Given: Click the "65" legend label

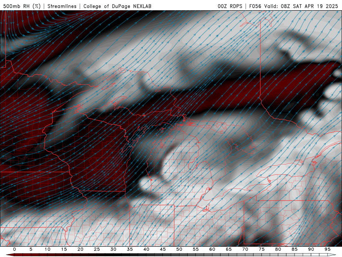Looking at the screenshot, I should pos(229,249).
